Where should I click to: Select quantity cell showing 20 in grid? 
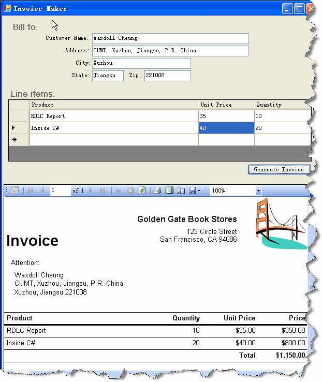point(283,128)
